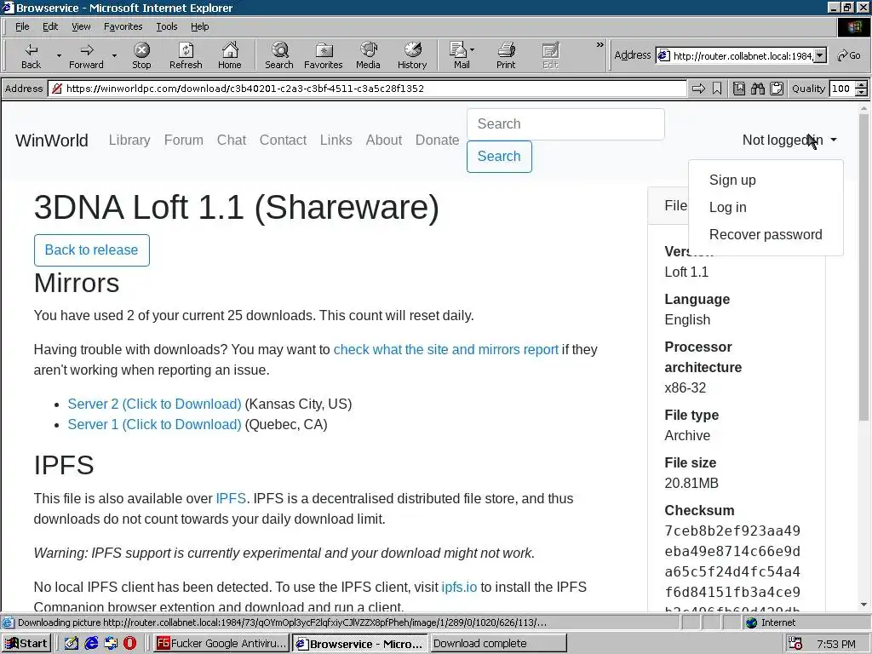Print the page with the Print icon
872x654 pixels.
coord(506,55)
